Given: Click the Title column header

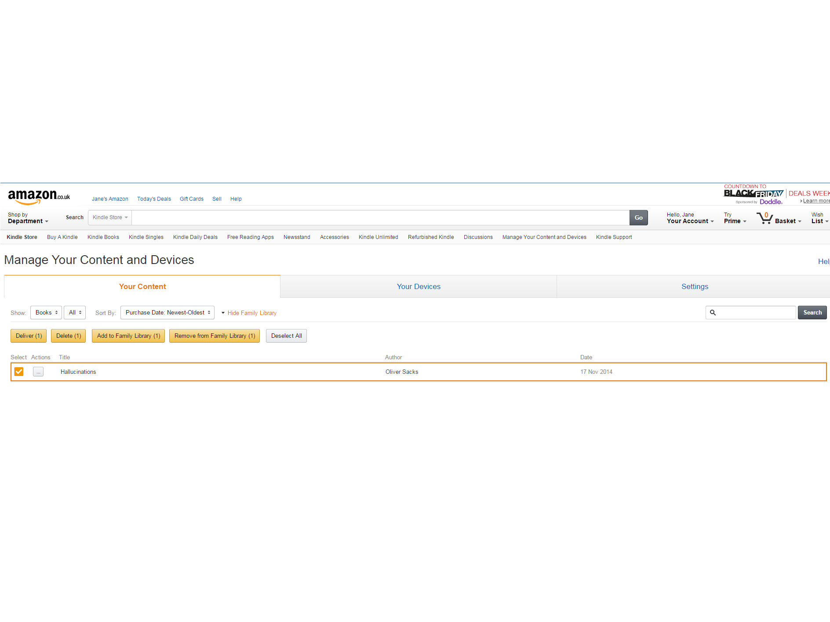Looking at the screenshot, I should pos(65,358).
